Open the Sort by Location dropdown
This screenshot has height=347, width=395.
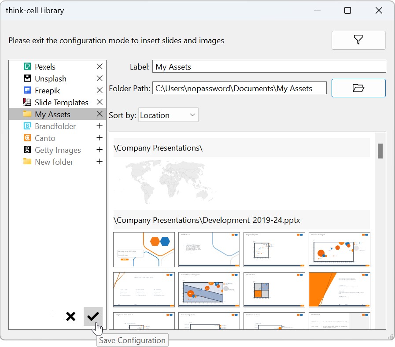click(x=168, y=115)
